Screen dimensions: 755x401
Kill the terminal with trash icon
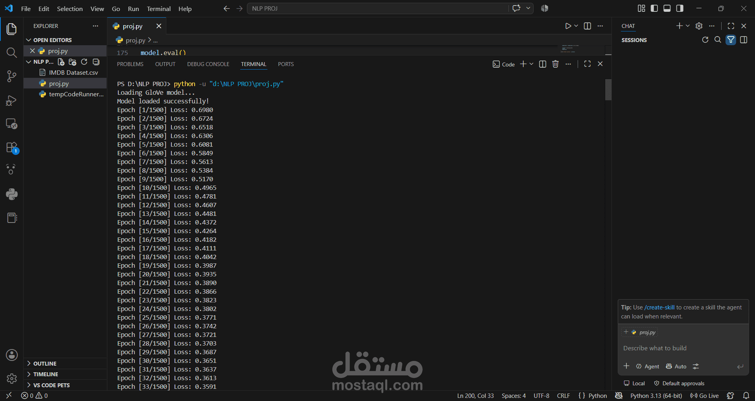coord(555,64)
